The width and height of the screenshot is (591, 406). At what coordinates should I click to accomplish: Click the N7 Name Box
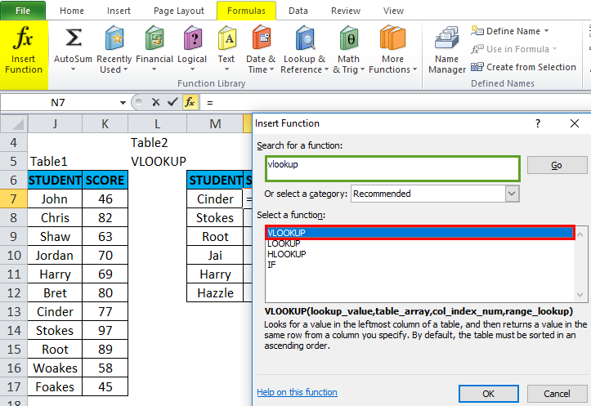coord(58,102)
